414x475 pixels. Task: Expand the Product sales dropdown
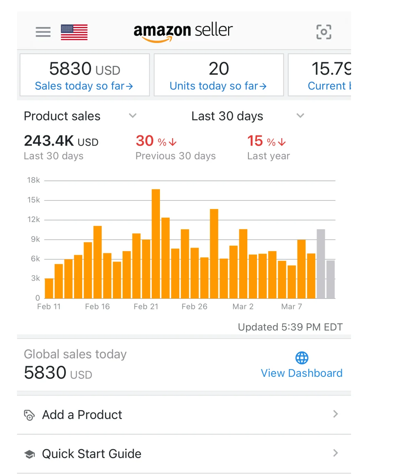coord(133,116)
